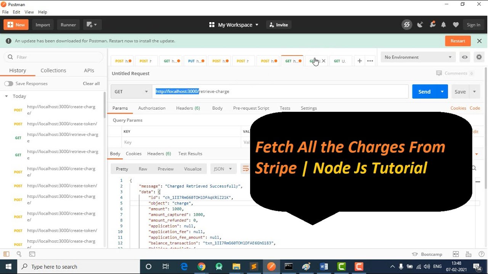Dismiss the update banner with the X
This screenshot has width=488, height=274.
point(479,41)
